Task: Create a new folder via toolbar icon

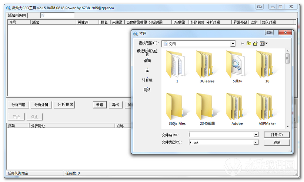Action: 255,44
